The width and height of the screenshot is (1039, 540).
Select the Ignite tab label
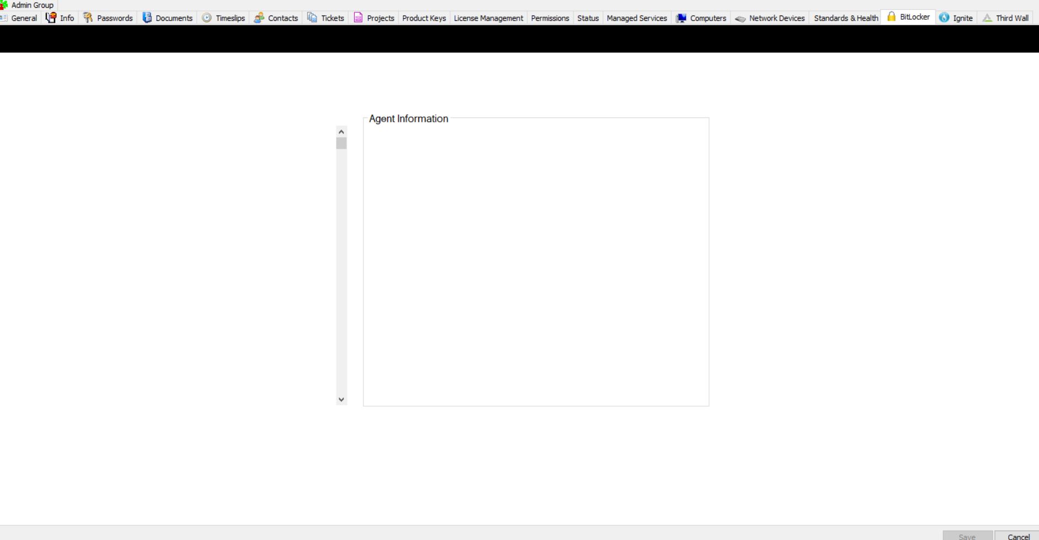coord(962,18)
